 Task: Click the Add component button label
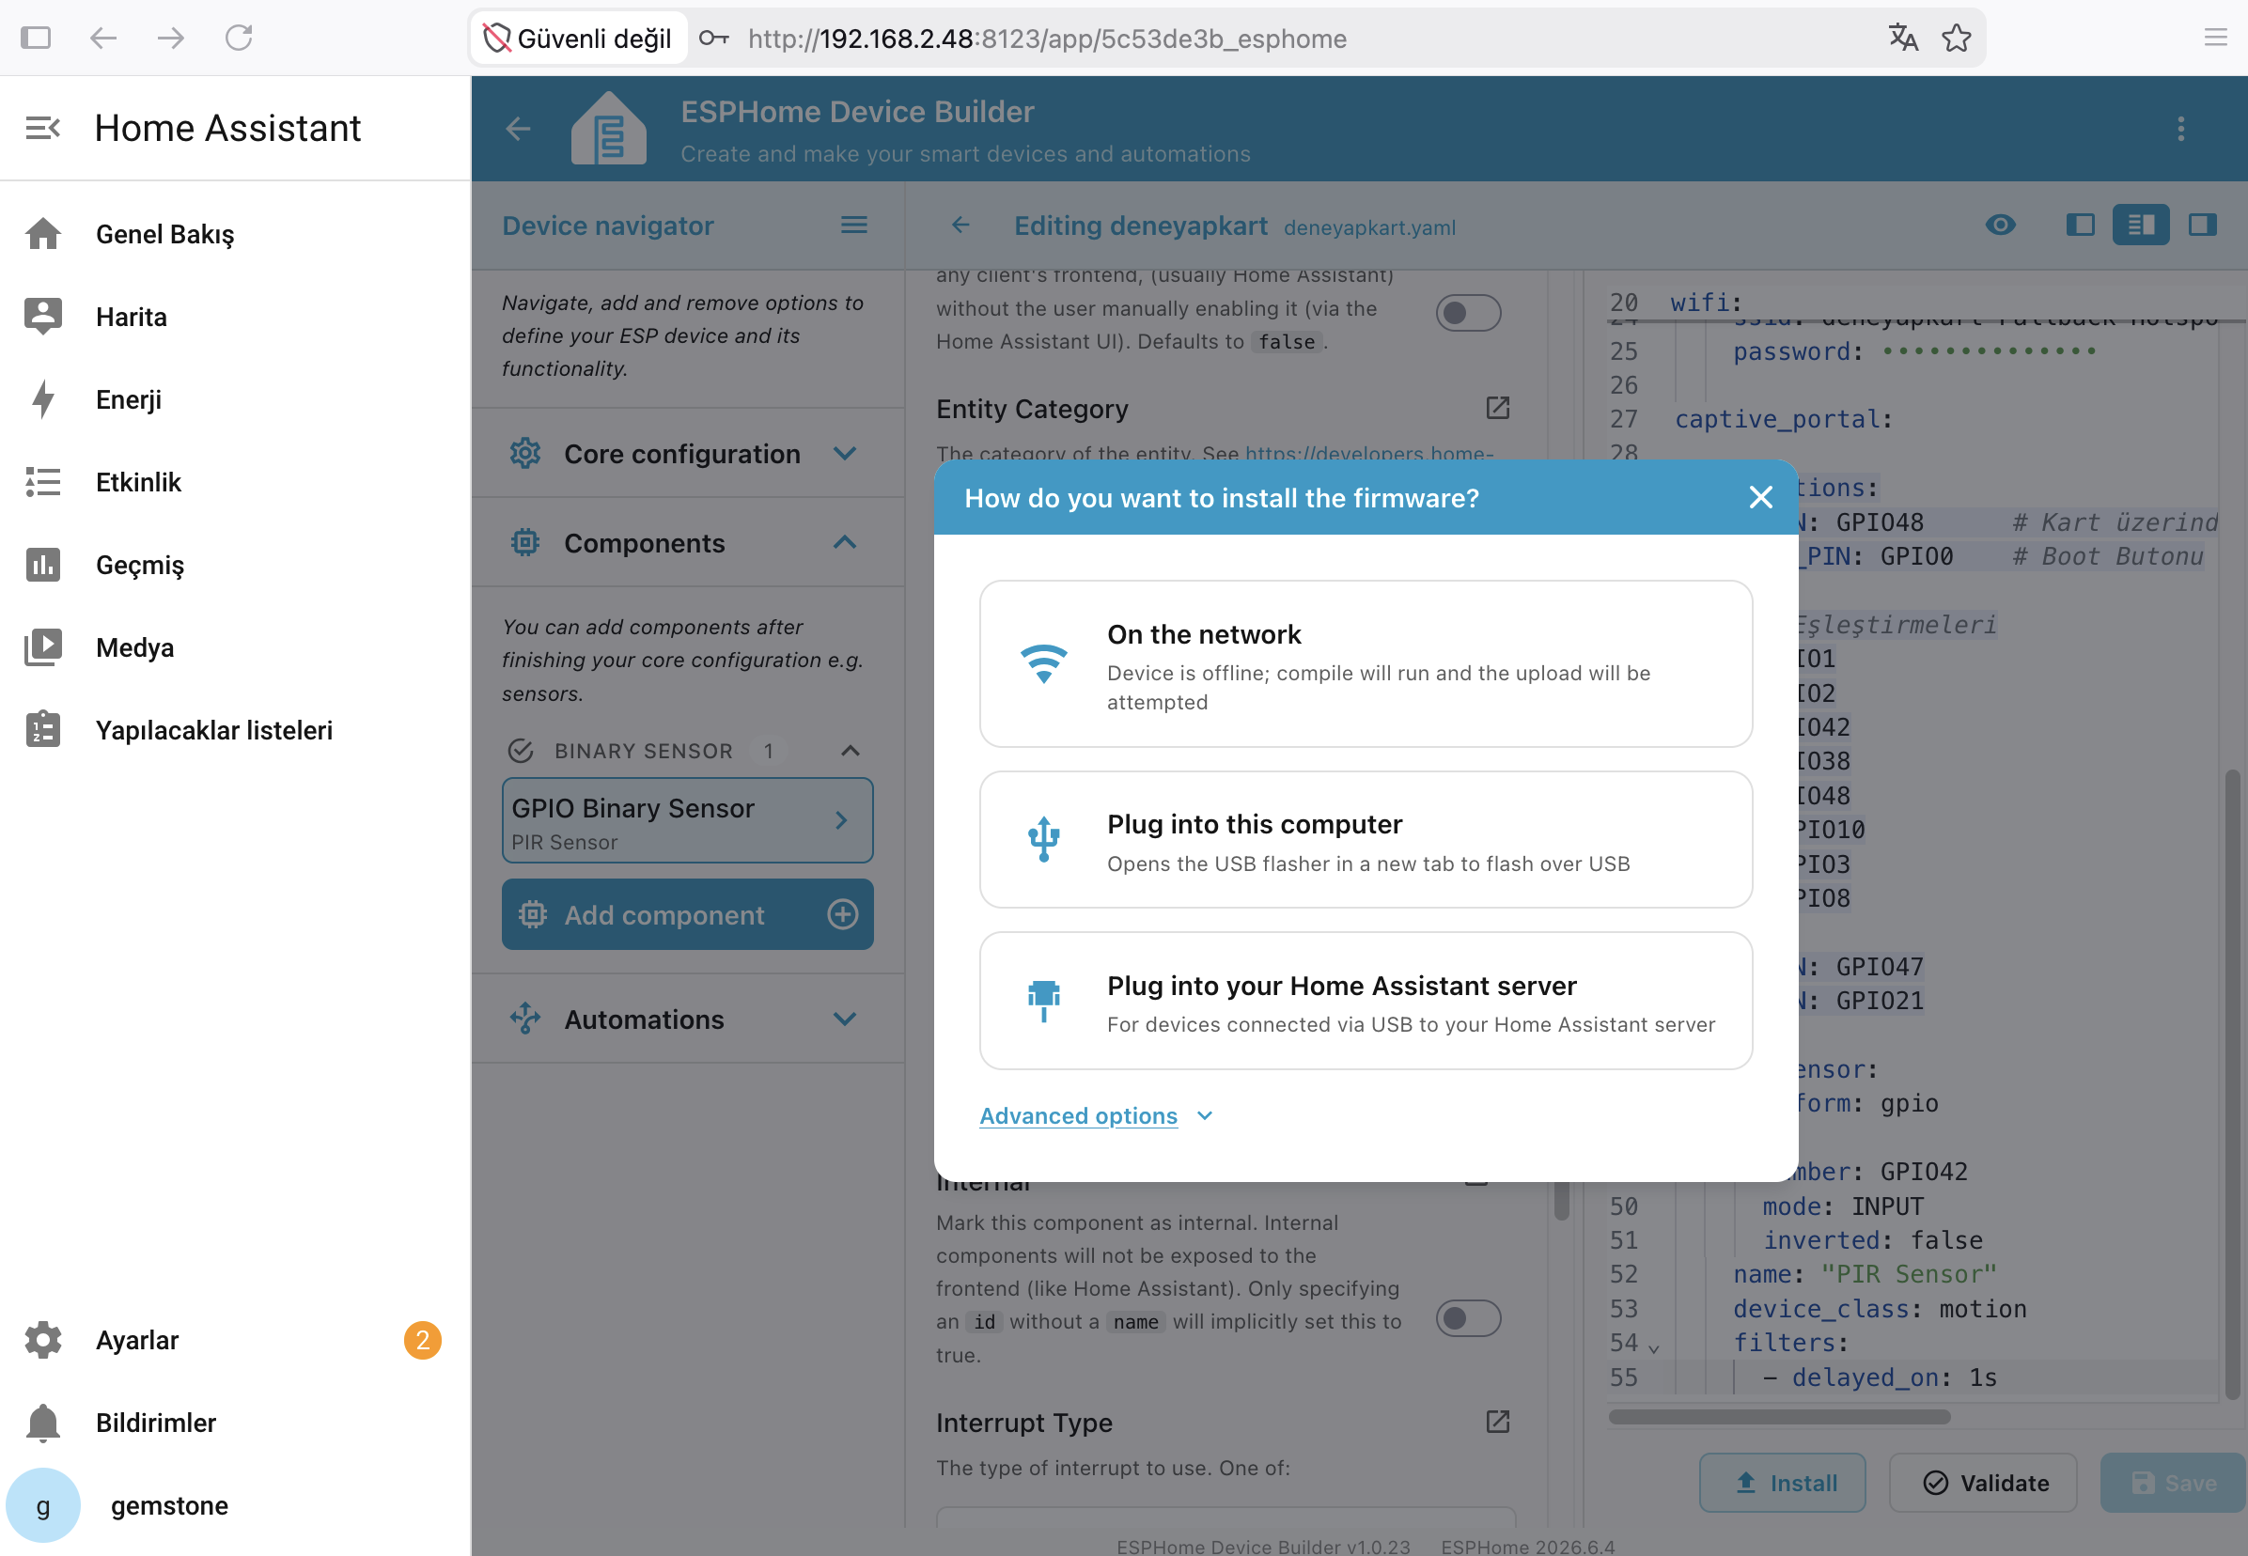[663, 914]
